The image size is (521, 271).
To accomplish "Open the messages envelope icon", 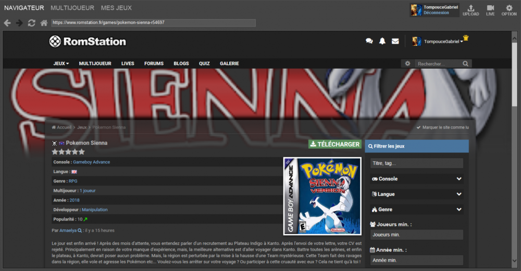I will click(395, 41).
